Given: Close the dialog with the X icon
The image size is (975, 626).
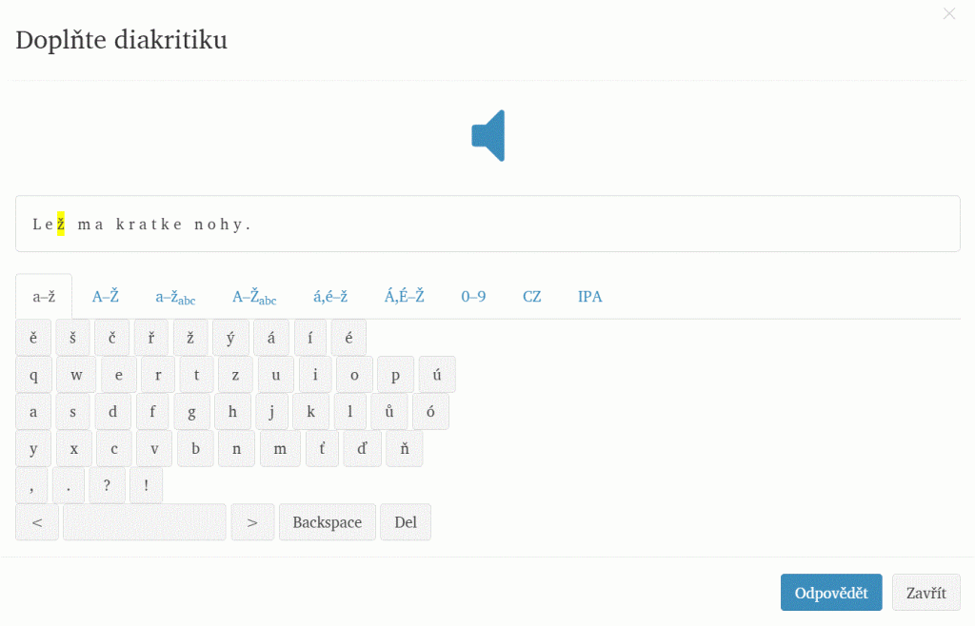Looking at the screenshot, I should [949, 13].
